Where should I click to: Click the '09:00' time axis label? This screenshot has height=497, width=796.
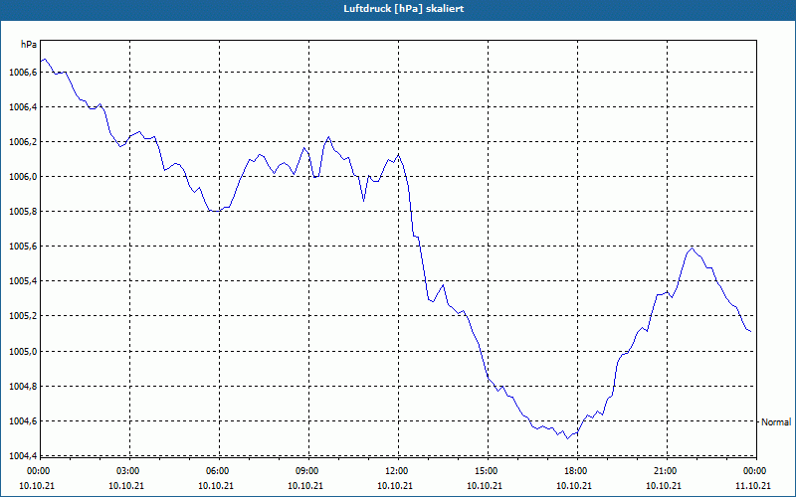tap(307, 471)
